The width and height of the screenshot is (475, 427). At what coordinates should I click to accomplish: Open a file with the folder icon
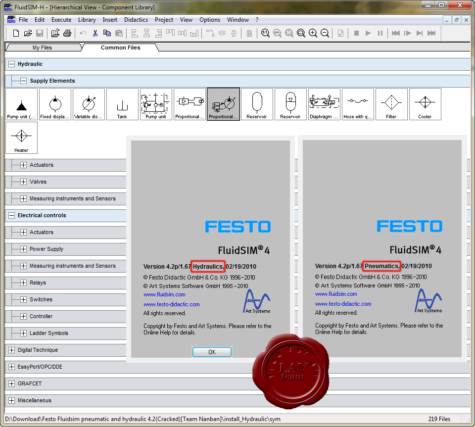click(28, 33)
